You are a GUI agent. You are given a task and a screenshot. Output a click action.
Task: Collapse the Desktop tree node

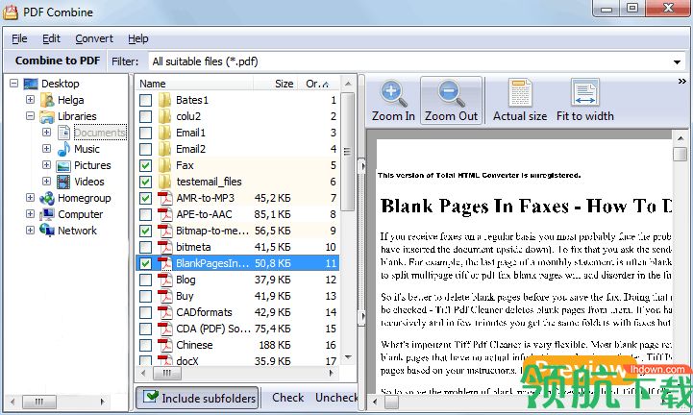tap(14, 83)
